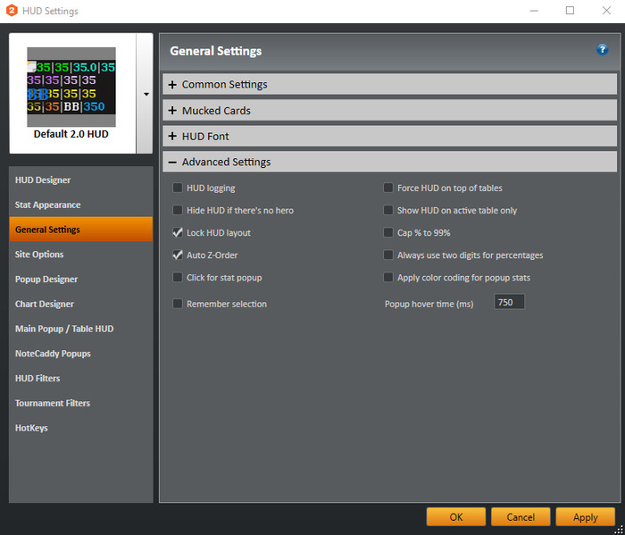Expand the Mucked Cards section
The height and width of the screenshot is (535, 625).
(389, 111)
